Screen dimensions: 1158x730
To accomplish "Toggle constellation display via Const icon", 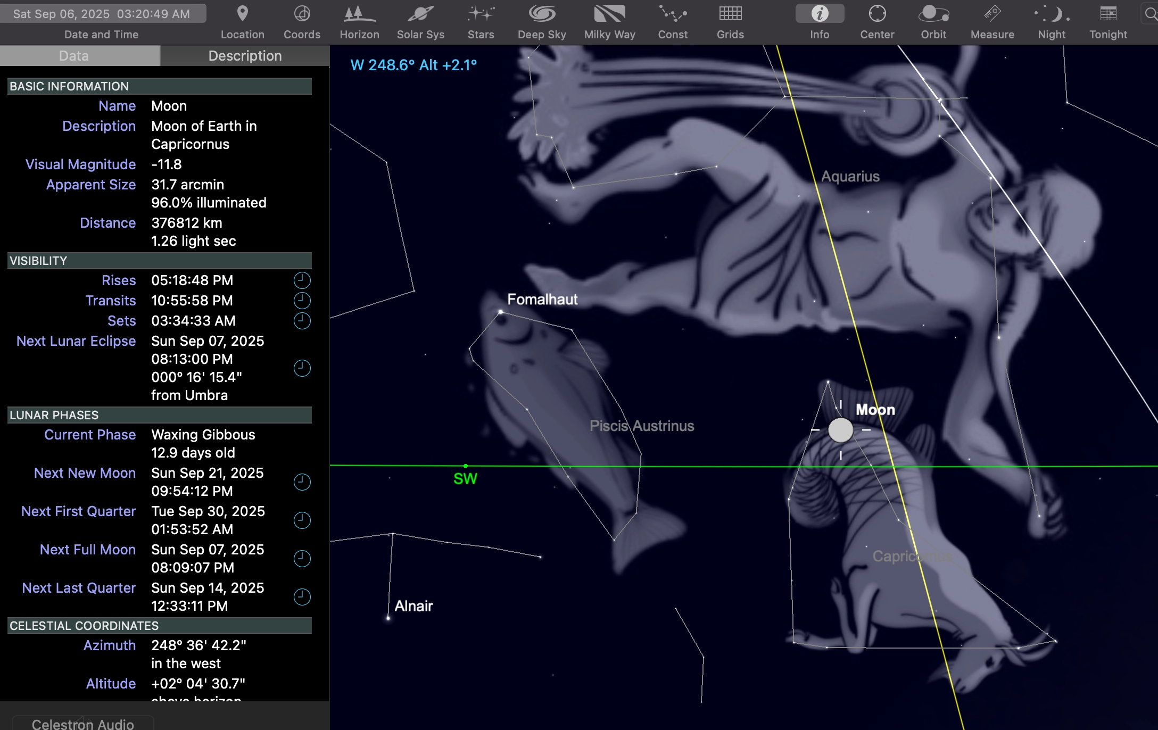I will pyautogui.click(x=673, y=14).
